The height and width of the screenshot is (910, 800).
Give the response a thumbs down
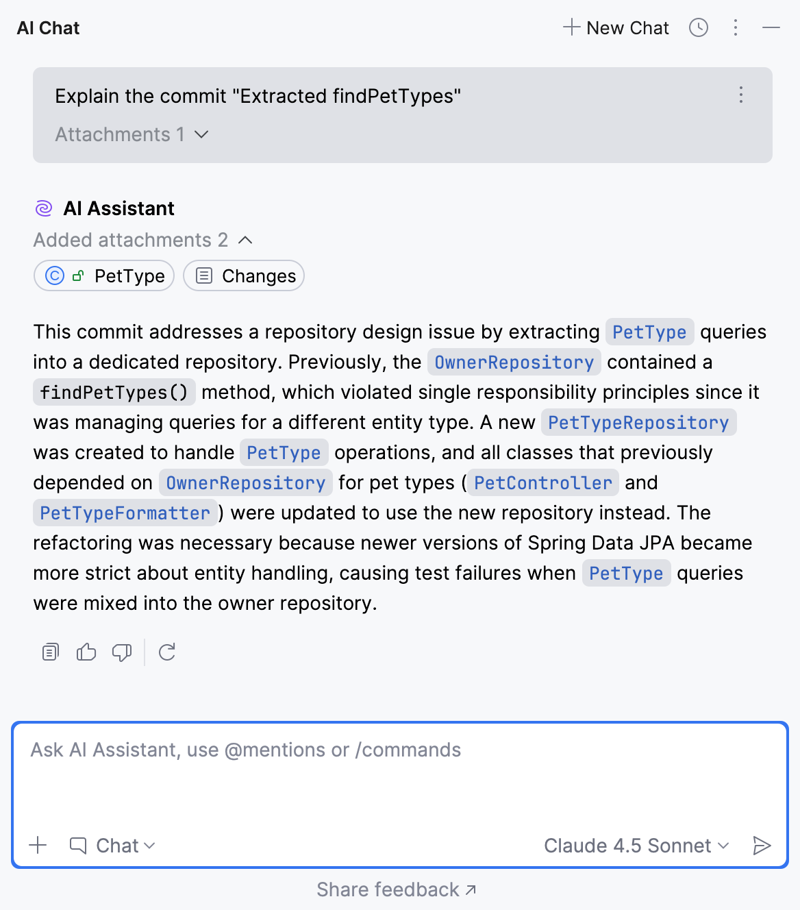click(121, 652)
